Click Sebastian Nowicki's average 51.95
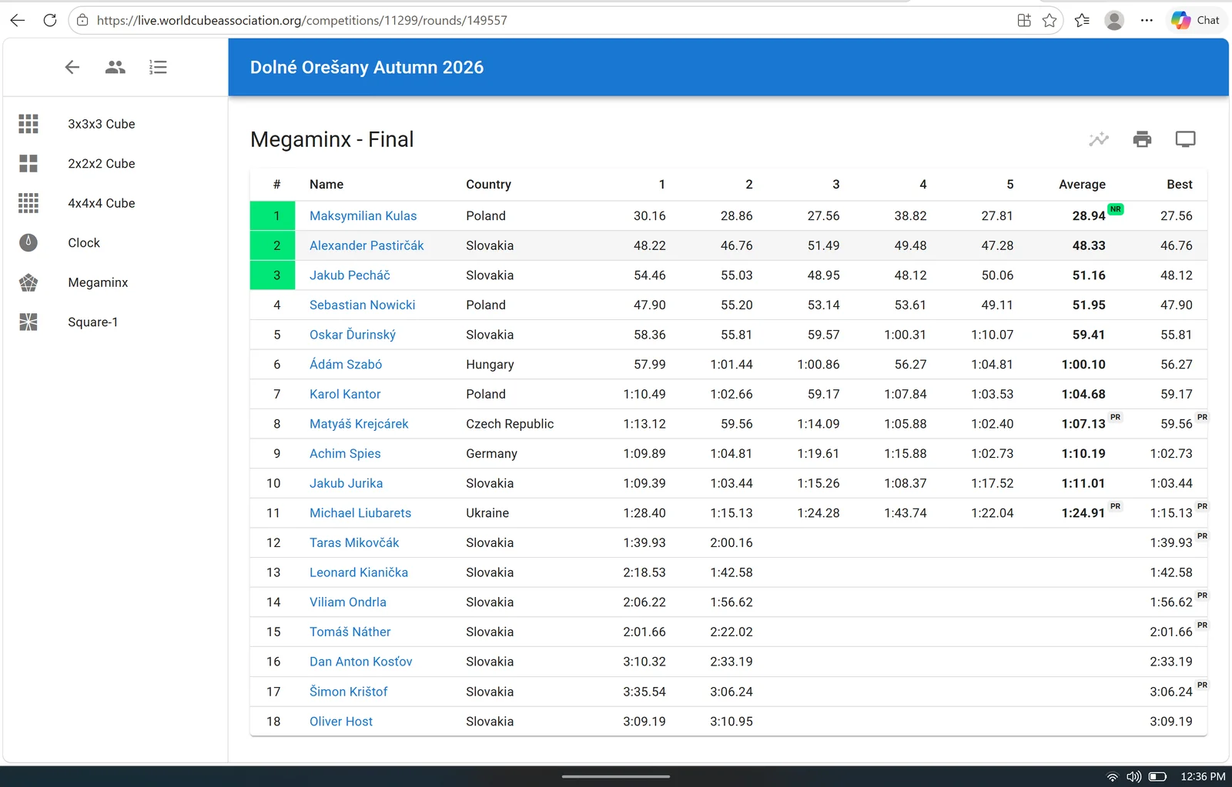This screenshot has height=787, width=1232. coord(1089,305)
